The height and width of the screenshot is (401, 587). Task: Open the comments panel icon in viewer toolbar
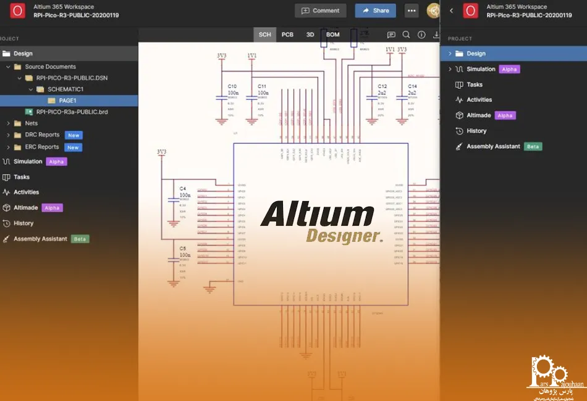click(x=391, y=35)
